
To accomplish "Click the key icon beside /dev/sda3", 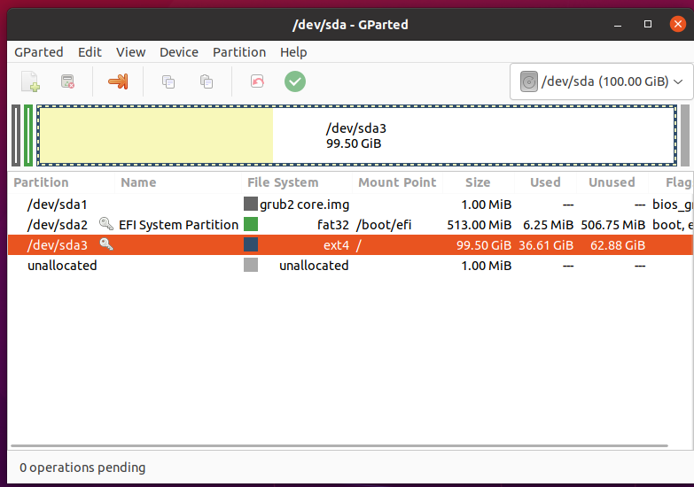I will click(x=106, y=243).
